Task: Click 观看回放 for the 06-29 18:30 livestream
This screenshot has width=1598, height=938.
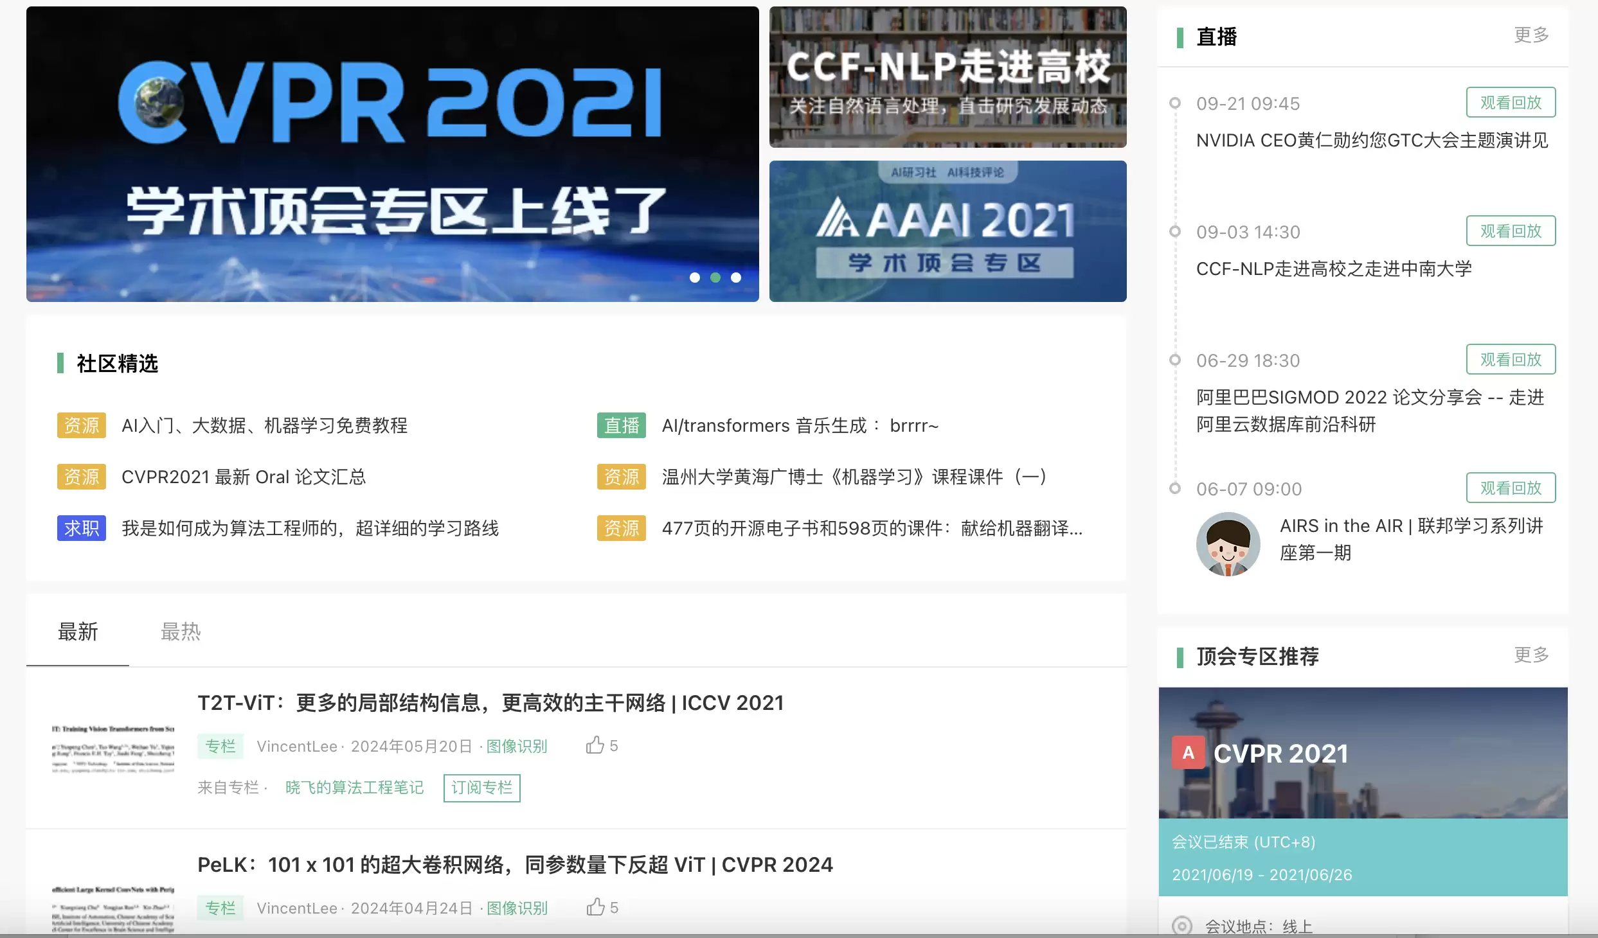Action: [1511, 359]
